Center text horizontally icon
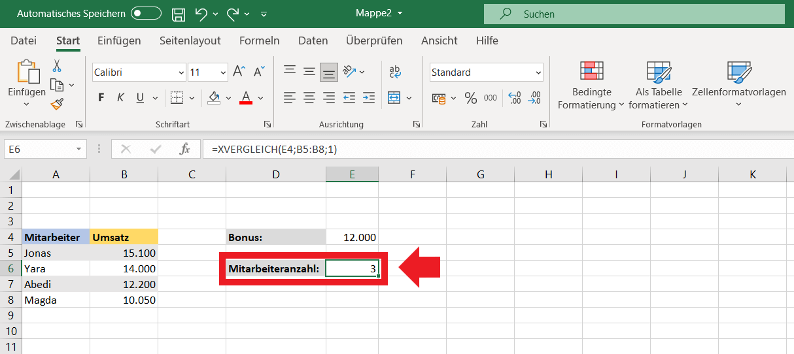Image resolution: width=794 pixels, height=354 pixels. pos(309,98)
